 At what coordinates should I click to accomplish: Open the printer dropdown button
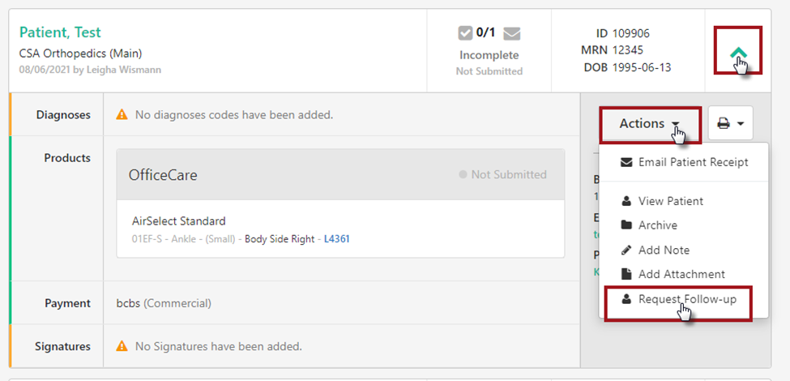(731, 123)
